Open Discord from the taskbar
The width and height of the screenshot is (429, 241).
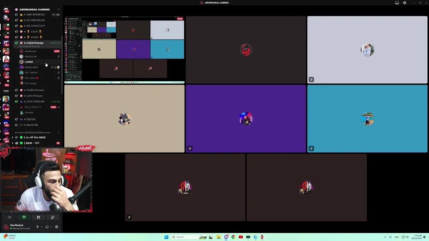[x=226, y=237]
